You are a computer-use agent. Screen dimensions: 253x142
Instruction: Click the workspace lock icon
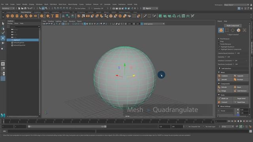click(x=251, y=5)
